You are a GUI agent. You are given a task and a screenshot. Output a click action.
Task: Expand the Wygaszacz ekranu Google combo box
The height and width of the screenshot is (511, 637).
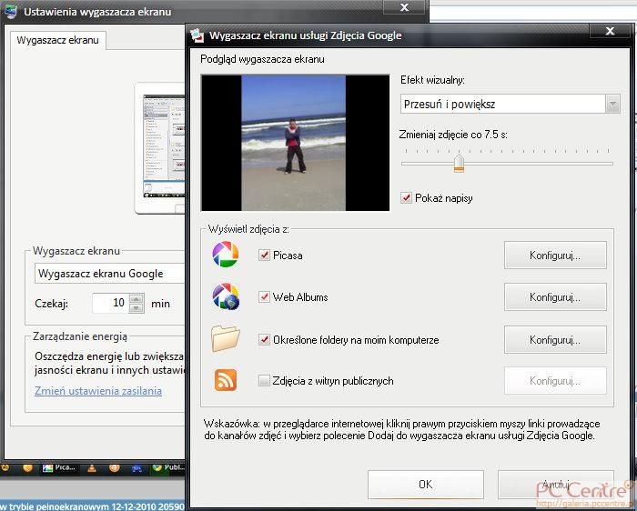(109, 274)
